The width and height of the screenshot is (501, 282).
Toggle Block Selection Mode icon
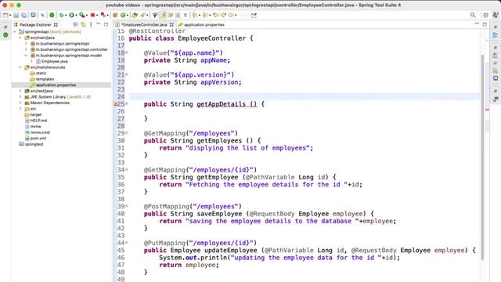click(178, 15)
